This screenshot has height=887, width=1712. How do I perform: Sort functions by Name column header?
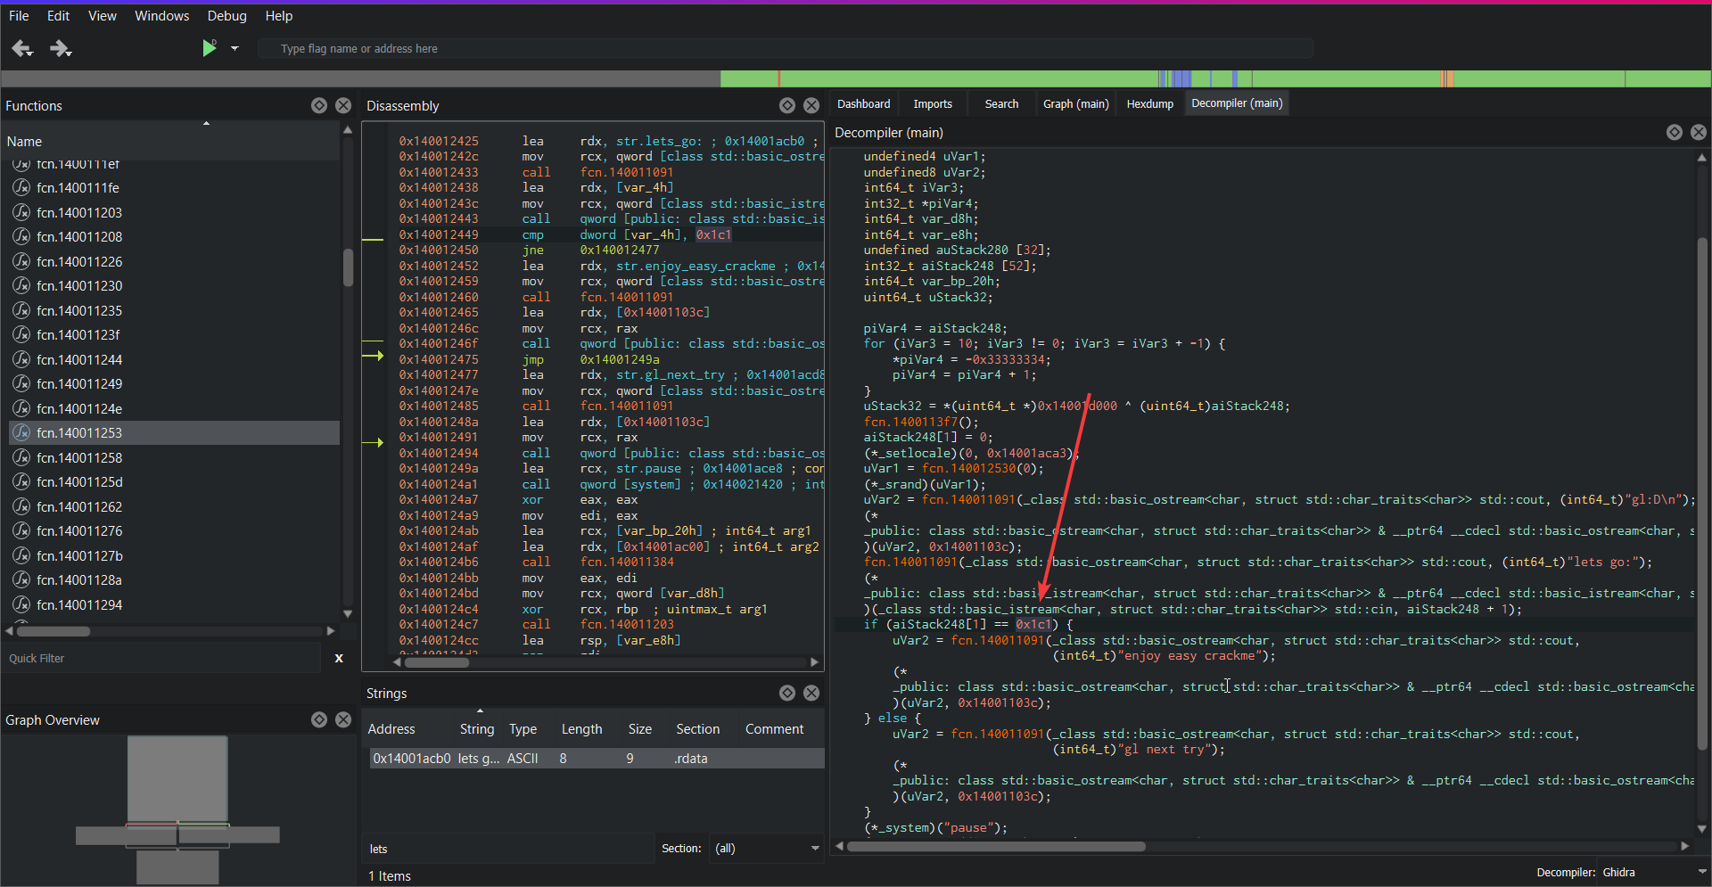pyautogui.click(x=169, y=141)
